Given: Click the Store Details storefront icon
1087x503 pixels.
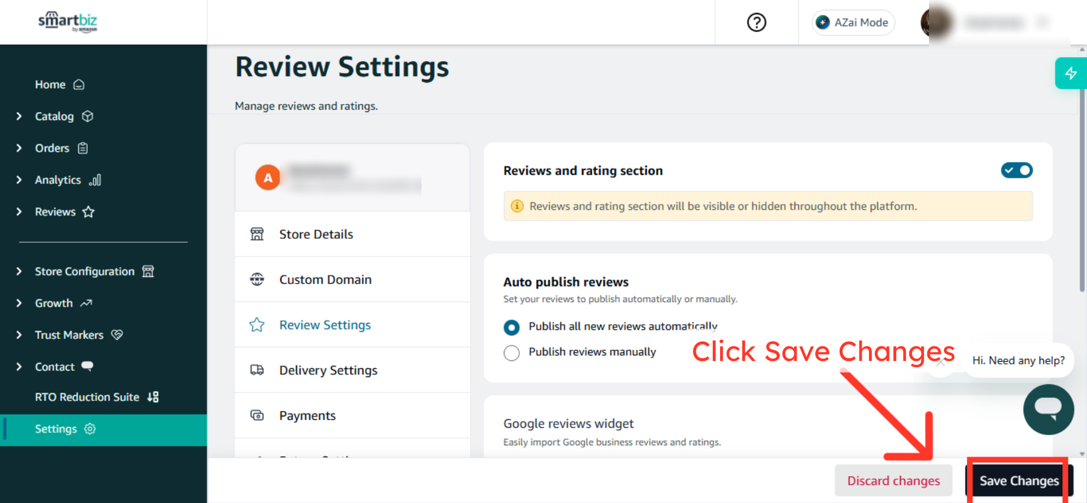Looking at the screenshot, I should coord(257,234).
